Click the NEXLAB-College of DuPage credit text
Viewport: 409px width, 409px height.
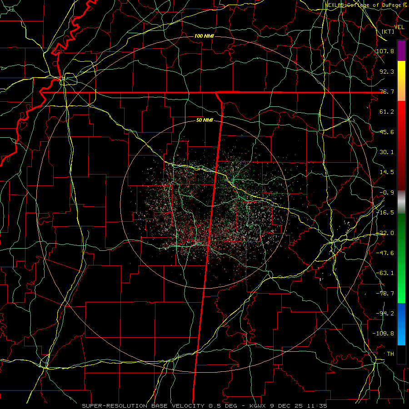pyautogui.click(x=366, y=5)
